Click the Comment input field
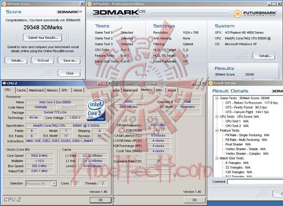Image resolution: width=283 pixels, height=206 pixels. coord(255,182)
